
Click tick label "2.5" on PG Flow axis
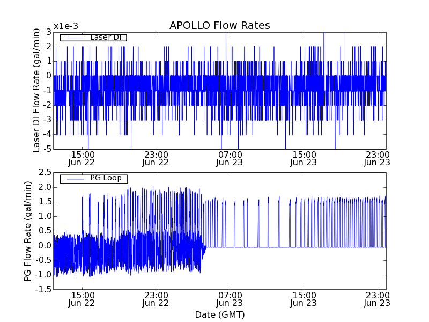(45, 172)
